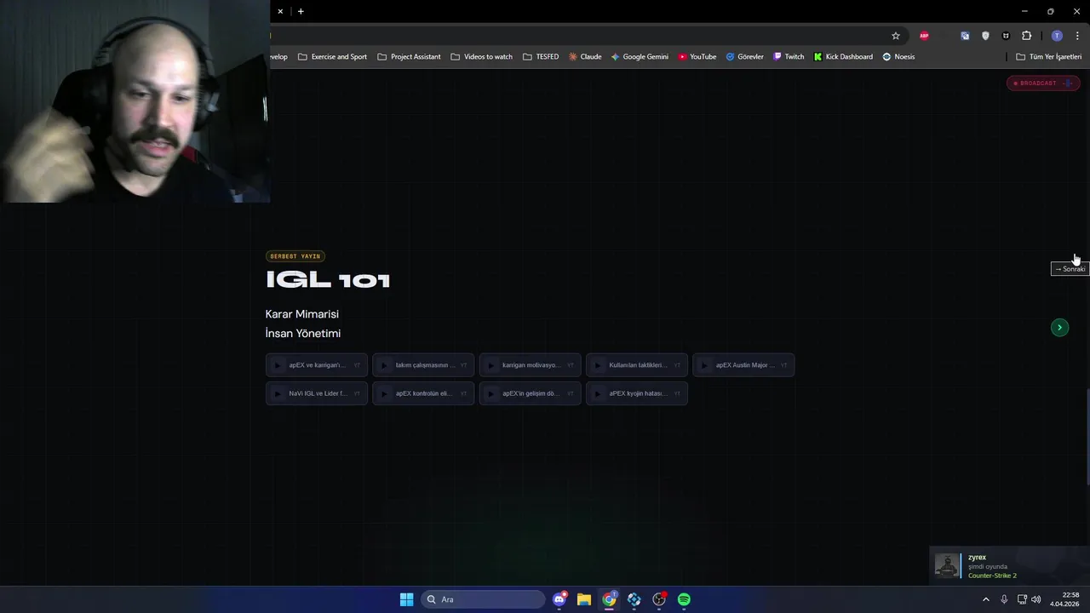Open the Twitch bookmark

click(789, 57)
